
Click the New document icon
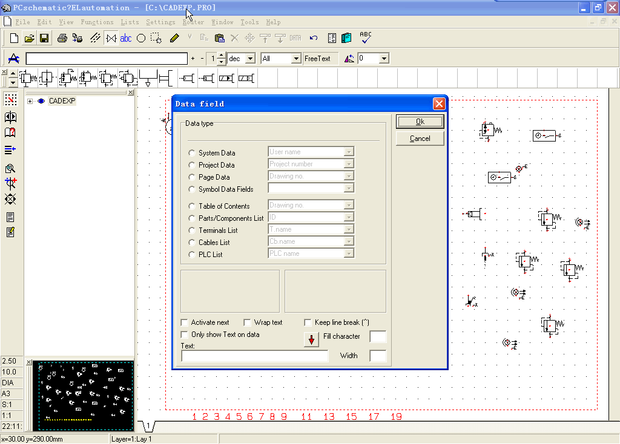(15, 38)
